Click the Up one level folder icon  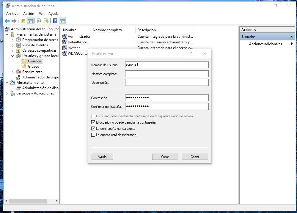coord(23,21)
